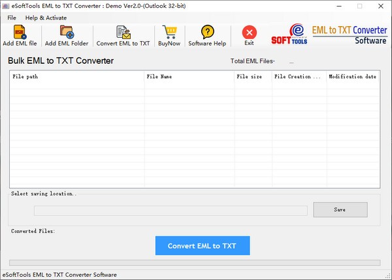The height and width of the screenshot is (280, 392).
Task: Sort by File size column header
Action: [252, 77]
